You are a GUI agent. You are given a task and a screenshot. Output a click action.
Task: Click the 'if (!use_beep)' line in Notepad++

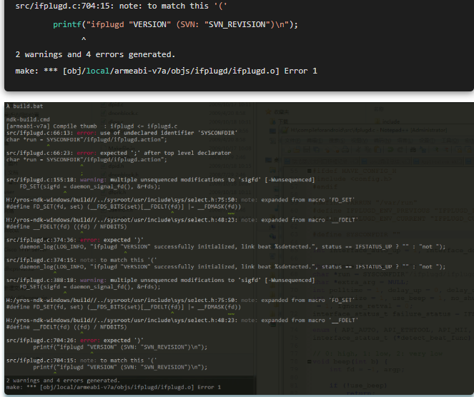coord(358,386)
